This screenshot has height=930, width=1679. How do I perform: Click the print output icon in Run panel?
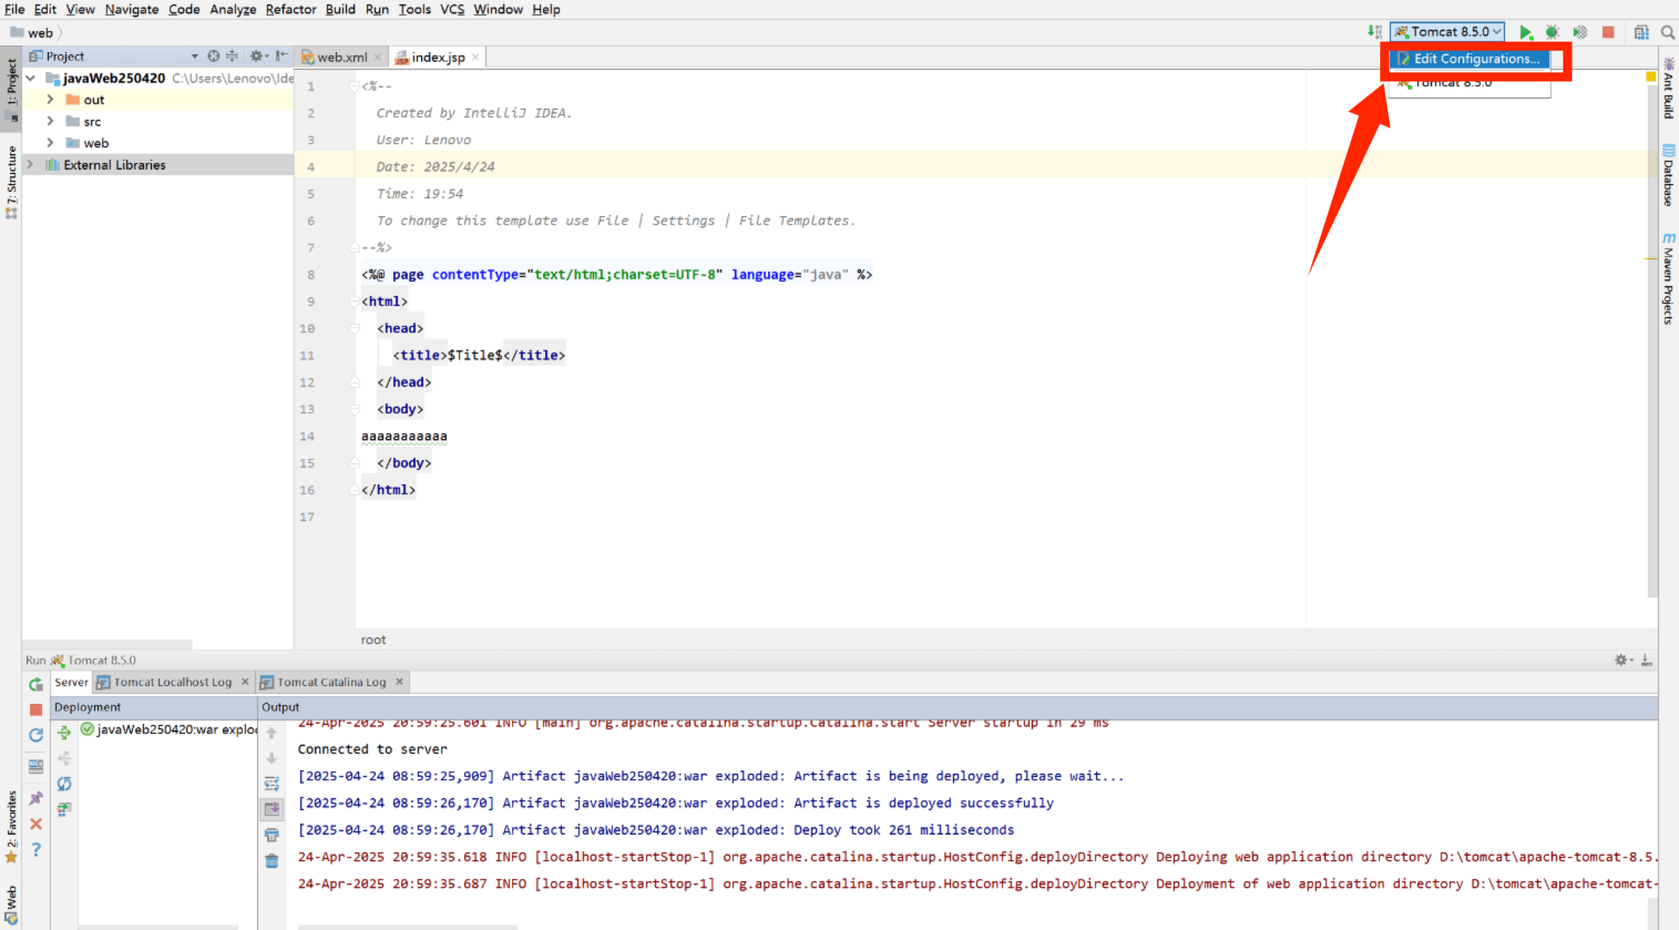(272, 835)
